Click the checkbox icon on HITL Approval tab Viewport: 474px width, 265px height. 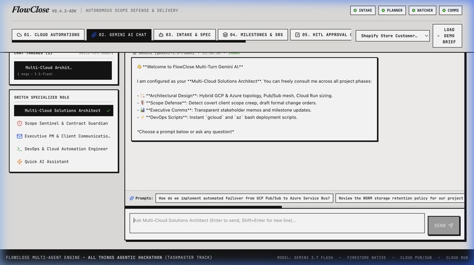coord(298,35)
